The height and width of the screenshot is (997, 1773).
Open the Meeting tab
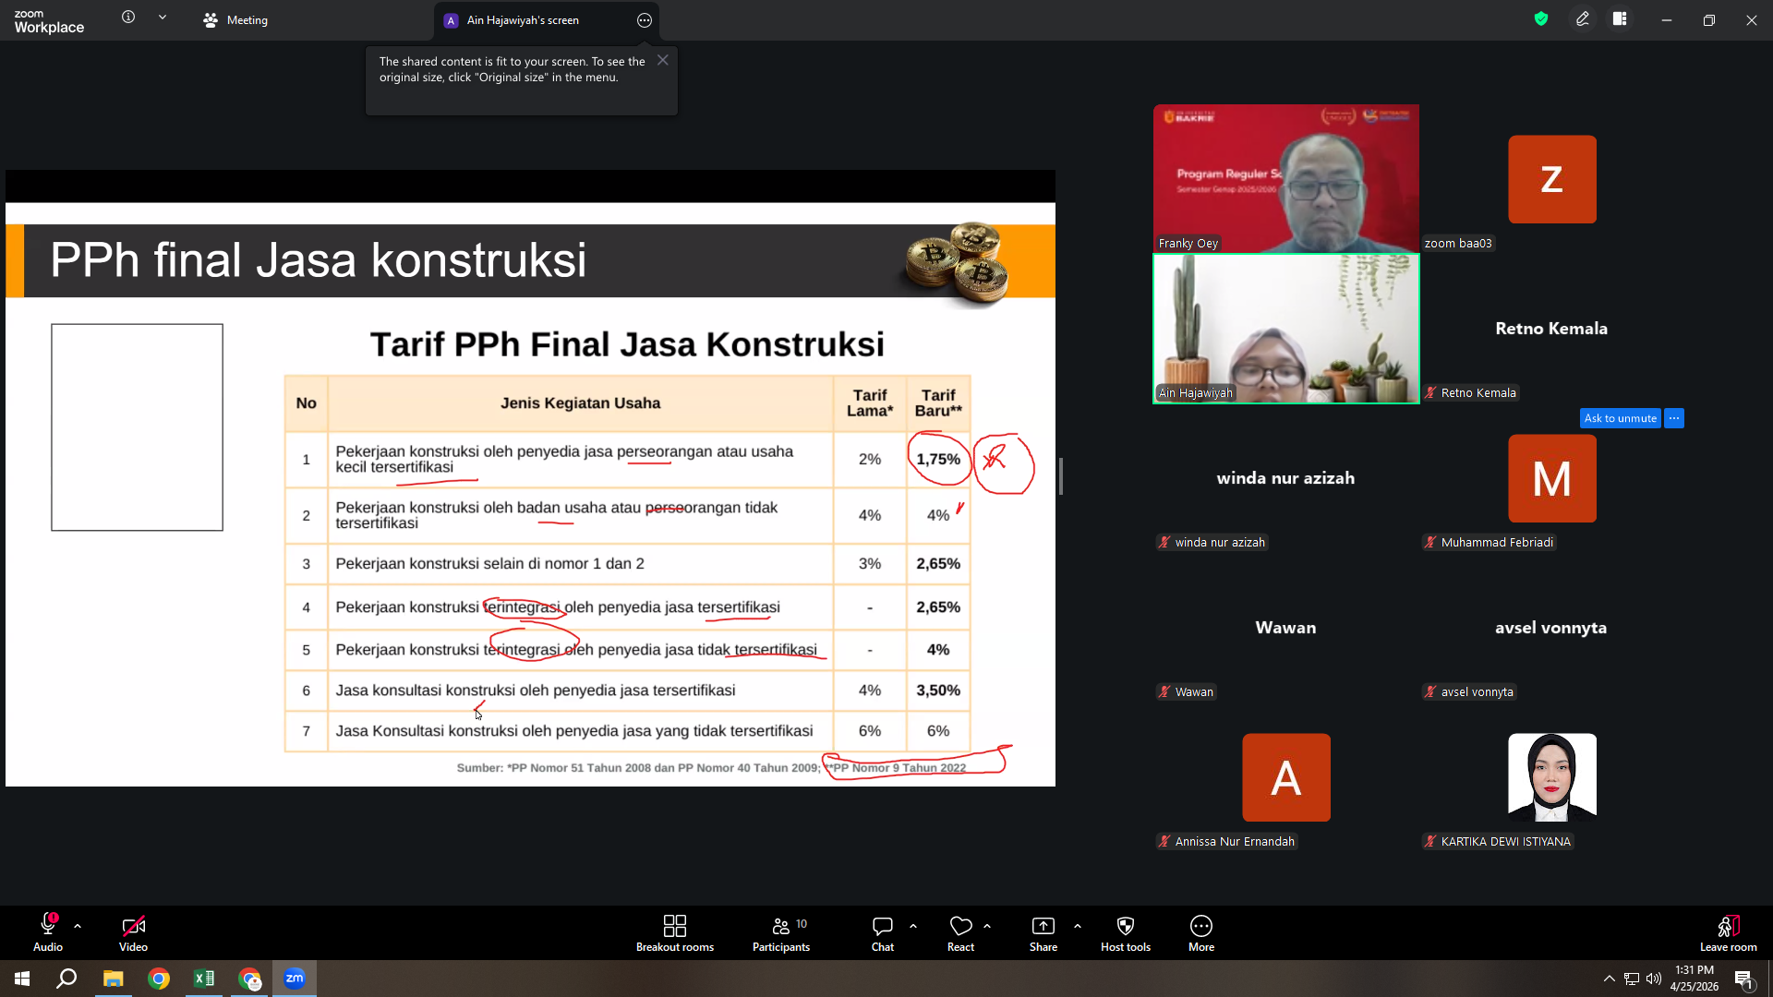pyautogui.click(x=235, y=20)
